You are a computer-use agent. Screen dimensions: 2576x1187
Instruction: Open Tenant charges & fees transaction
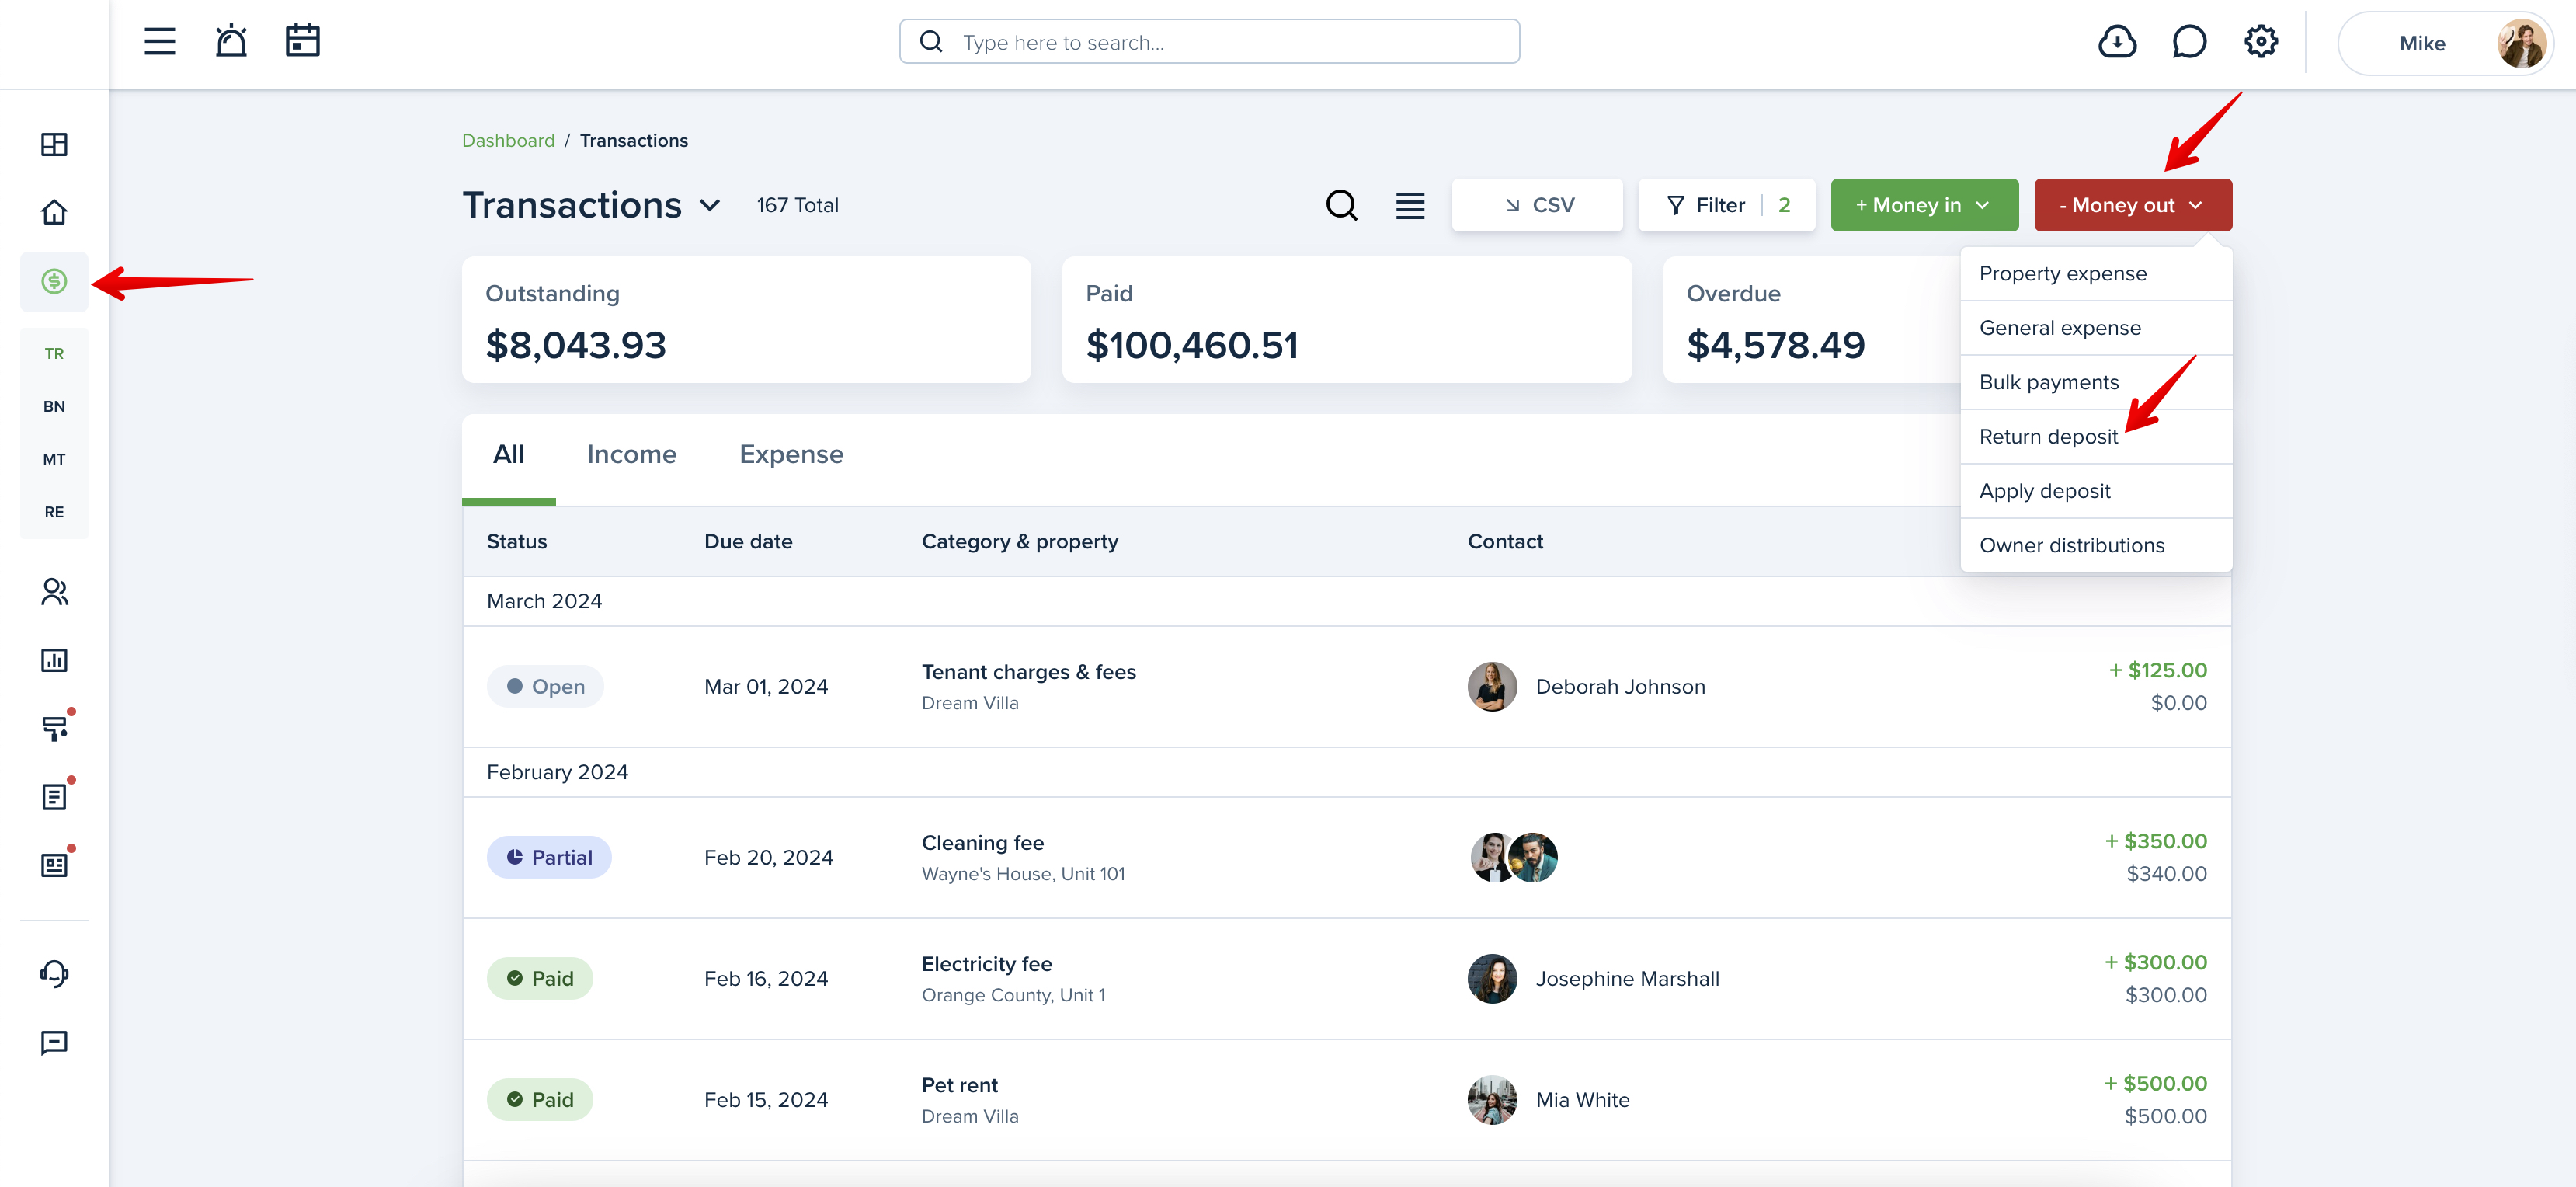point(1346,687)
